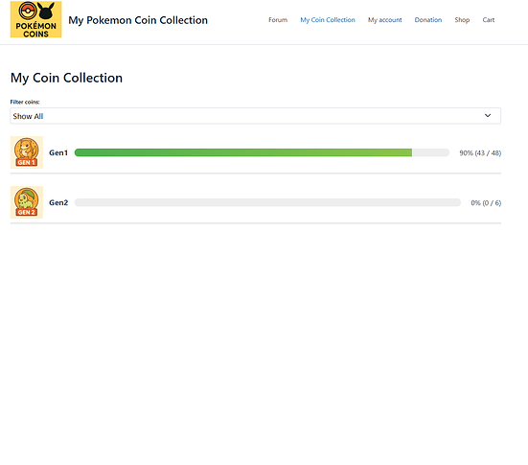Image resolution: width=528 pixels, height=465 pixels.
Task: Select the Gen2 collection label
Action: (58, 202)
